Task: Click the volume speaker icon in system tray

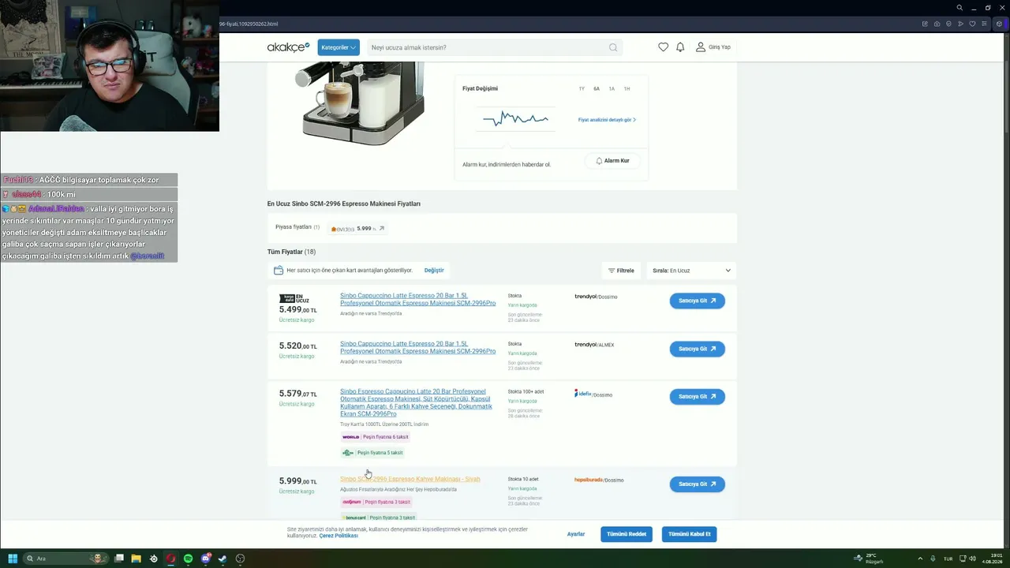Action: [972, 559]
